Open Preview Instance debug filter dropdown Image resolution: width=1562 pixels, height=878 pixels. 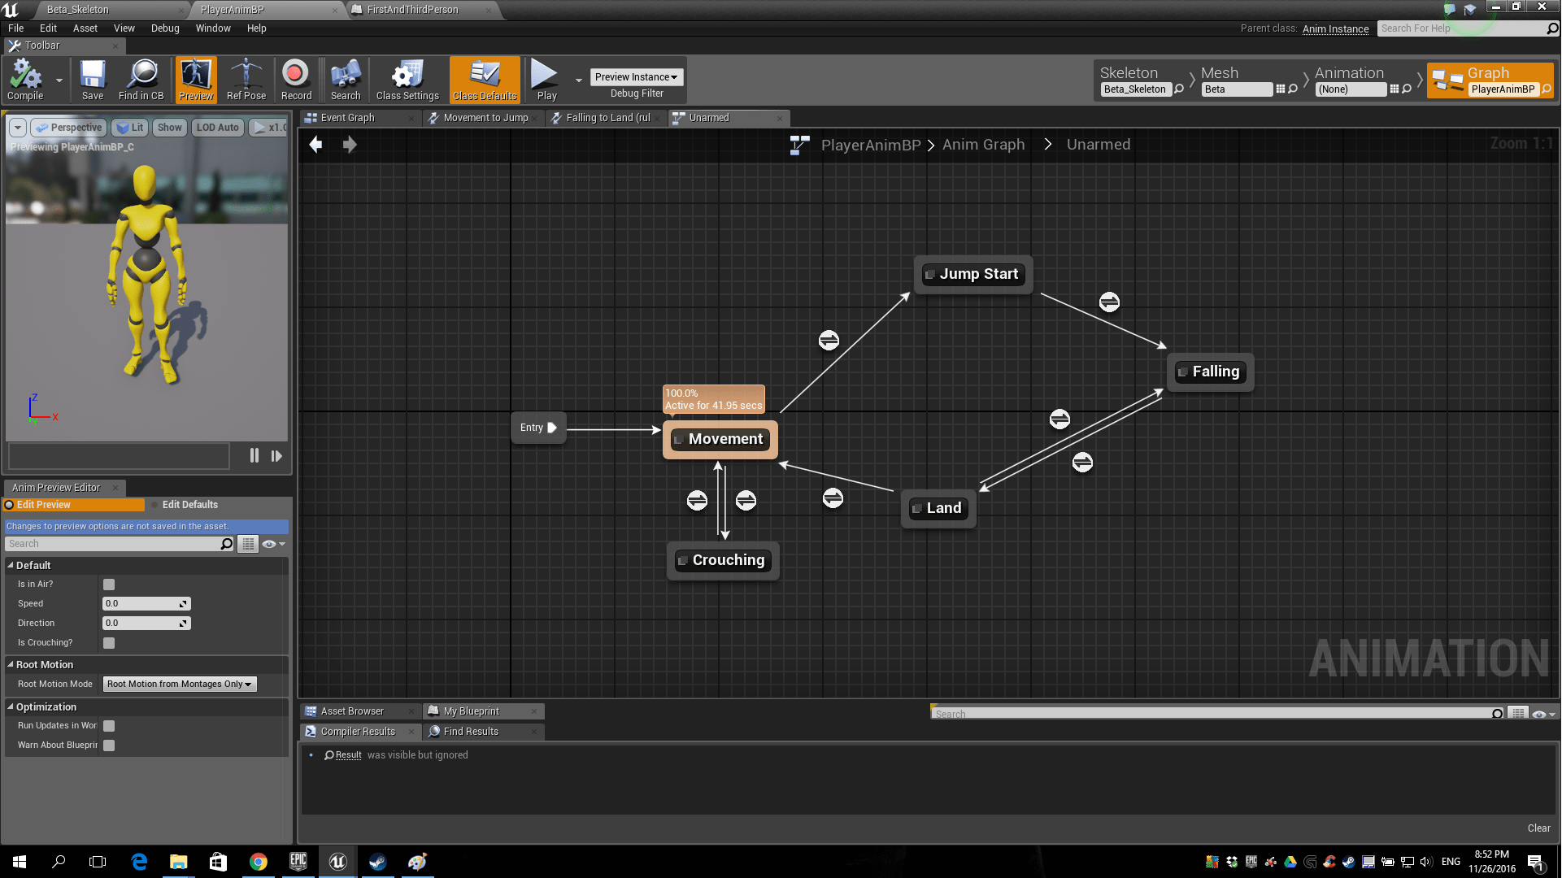637,77
